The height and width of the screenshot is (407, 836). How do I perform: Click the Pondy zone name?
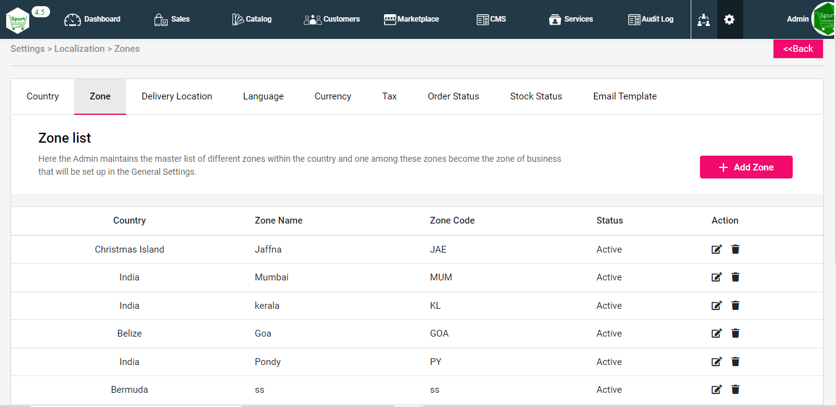(x=267, y=362)
